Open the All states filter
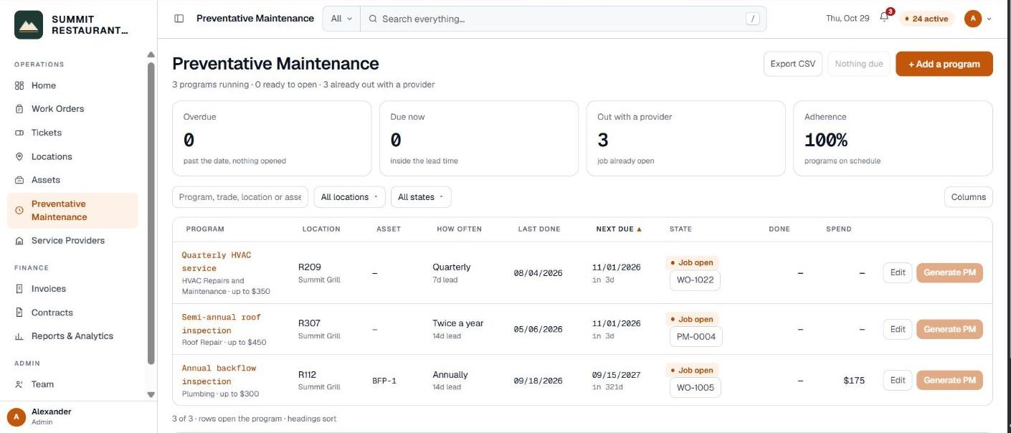The height and width of the screenshot is (433, 1011). [421, 197]
